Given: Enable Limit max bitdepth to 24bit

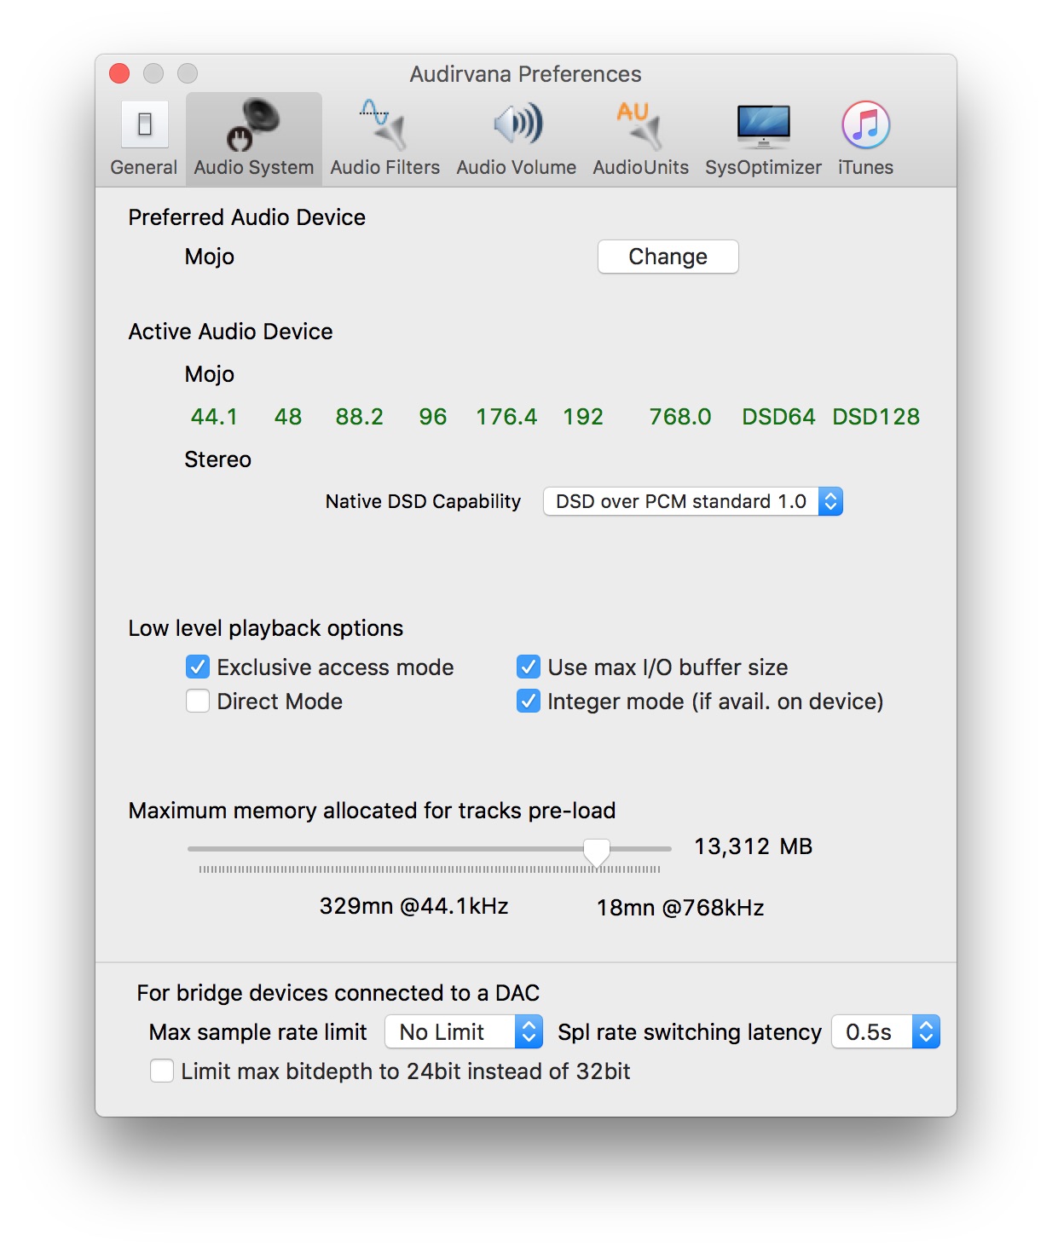Looking at the screenshot, I should pos(162,1071).
